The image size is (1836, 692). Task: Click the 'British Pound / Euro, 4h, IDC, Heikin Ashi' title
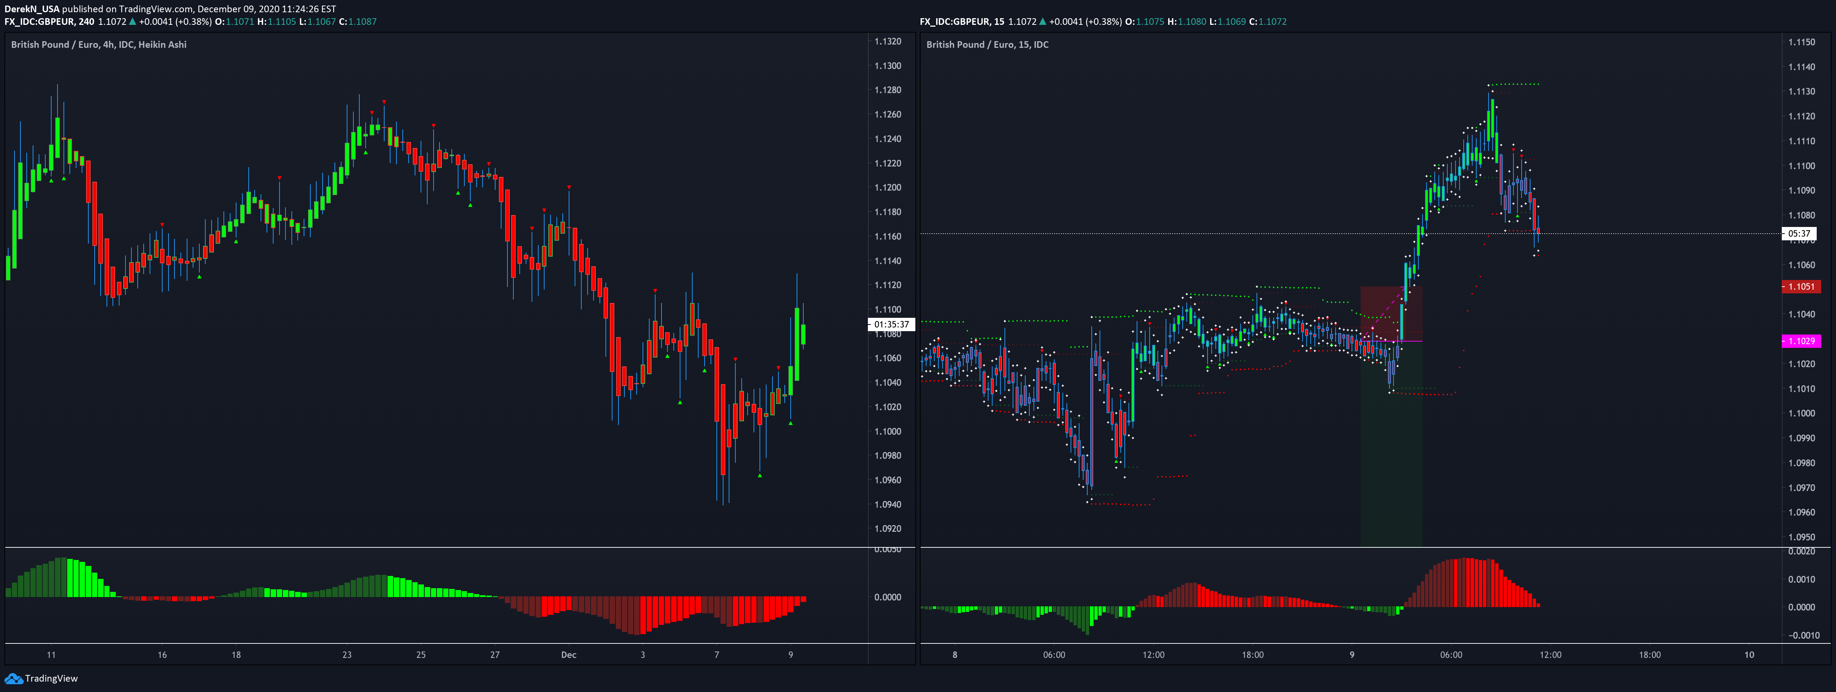coord(99,45)
